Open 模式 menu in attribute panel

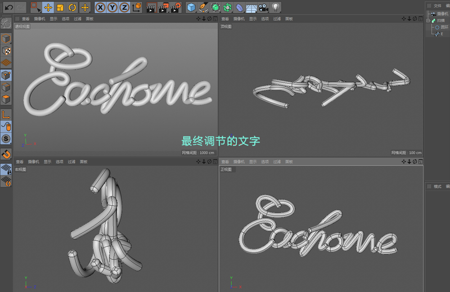[437, 186]
